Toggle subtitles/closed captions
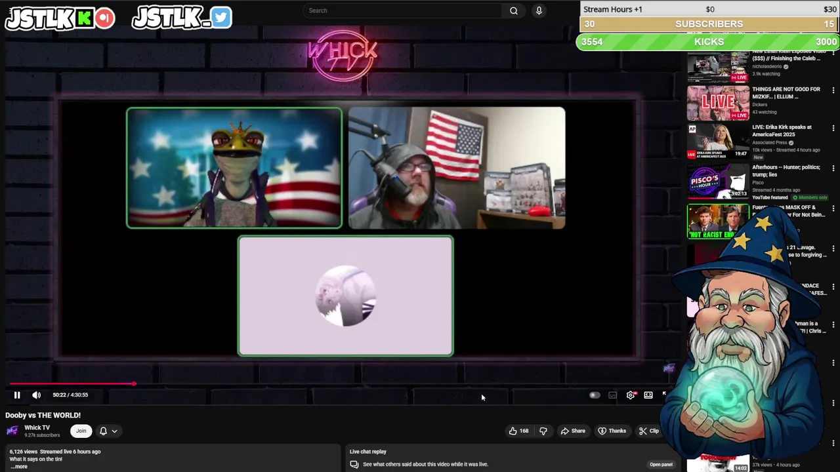This screenshot has width=840, height=472. (612, 395)
